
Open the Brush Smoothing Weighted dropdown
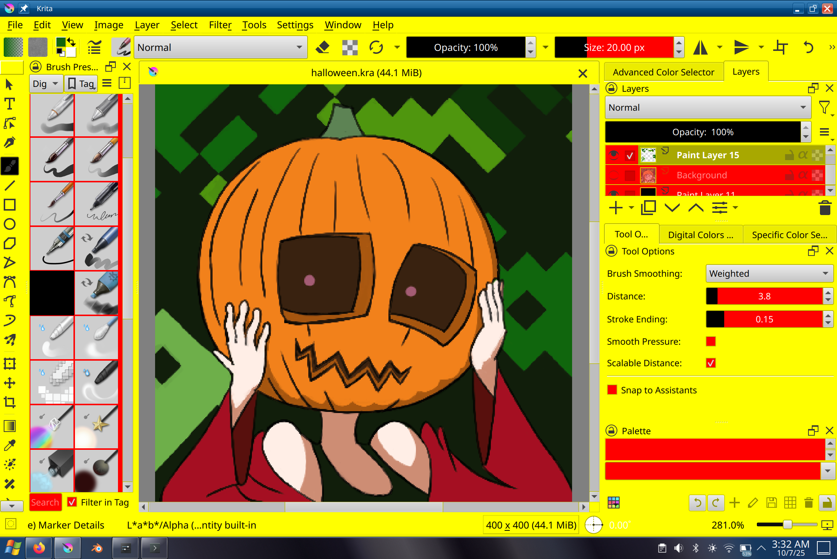coord(769,274)
